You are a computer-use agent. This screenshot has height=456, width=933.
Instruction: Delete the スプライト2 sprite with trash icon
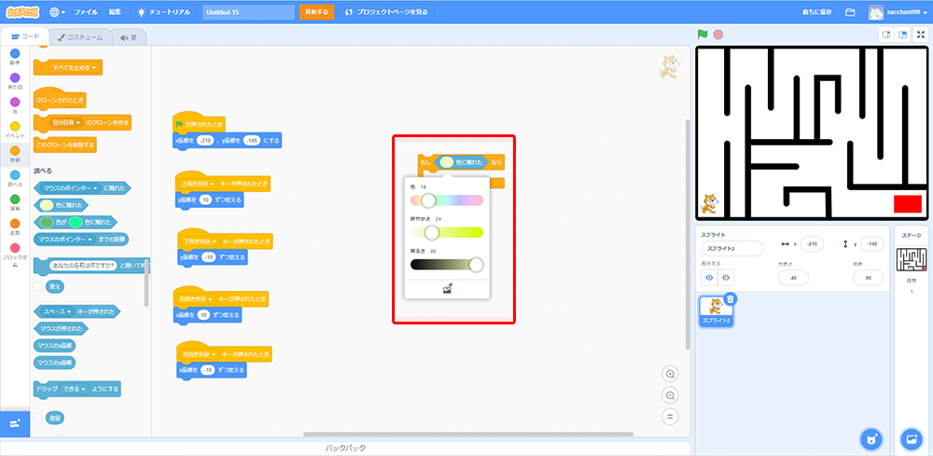click(731, 299)
